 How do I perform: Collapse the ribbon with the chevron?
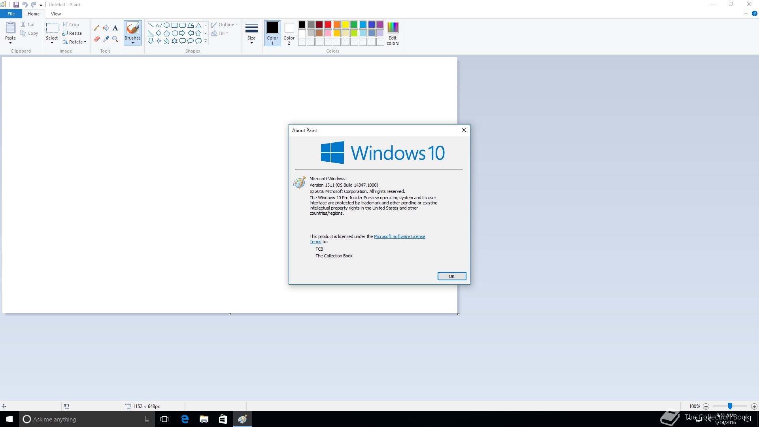(746, 14)
